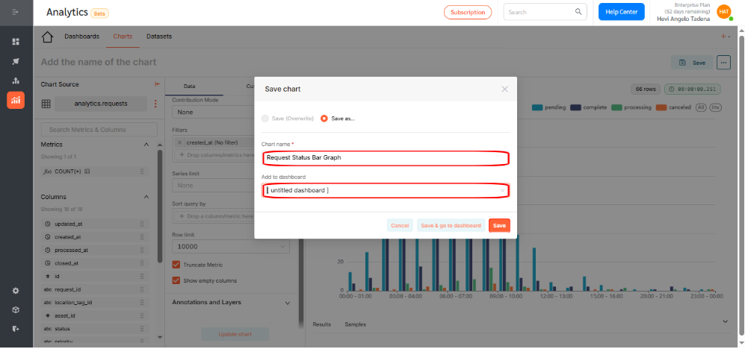Click the orange Save button in dialog

[499, 225]
